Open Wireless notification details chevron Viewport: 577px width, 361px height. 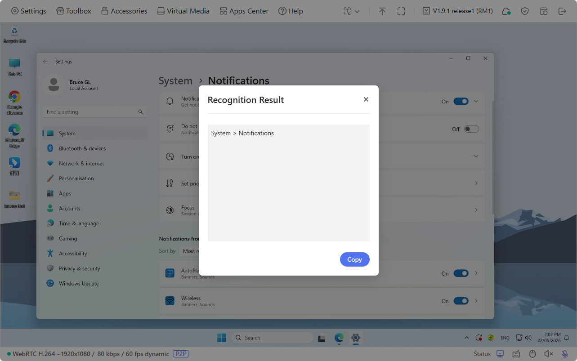tap(476, 301)
